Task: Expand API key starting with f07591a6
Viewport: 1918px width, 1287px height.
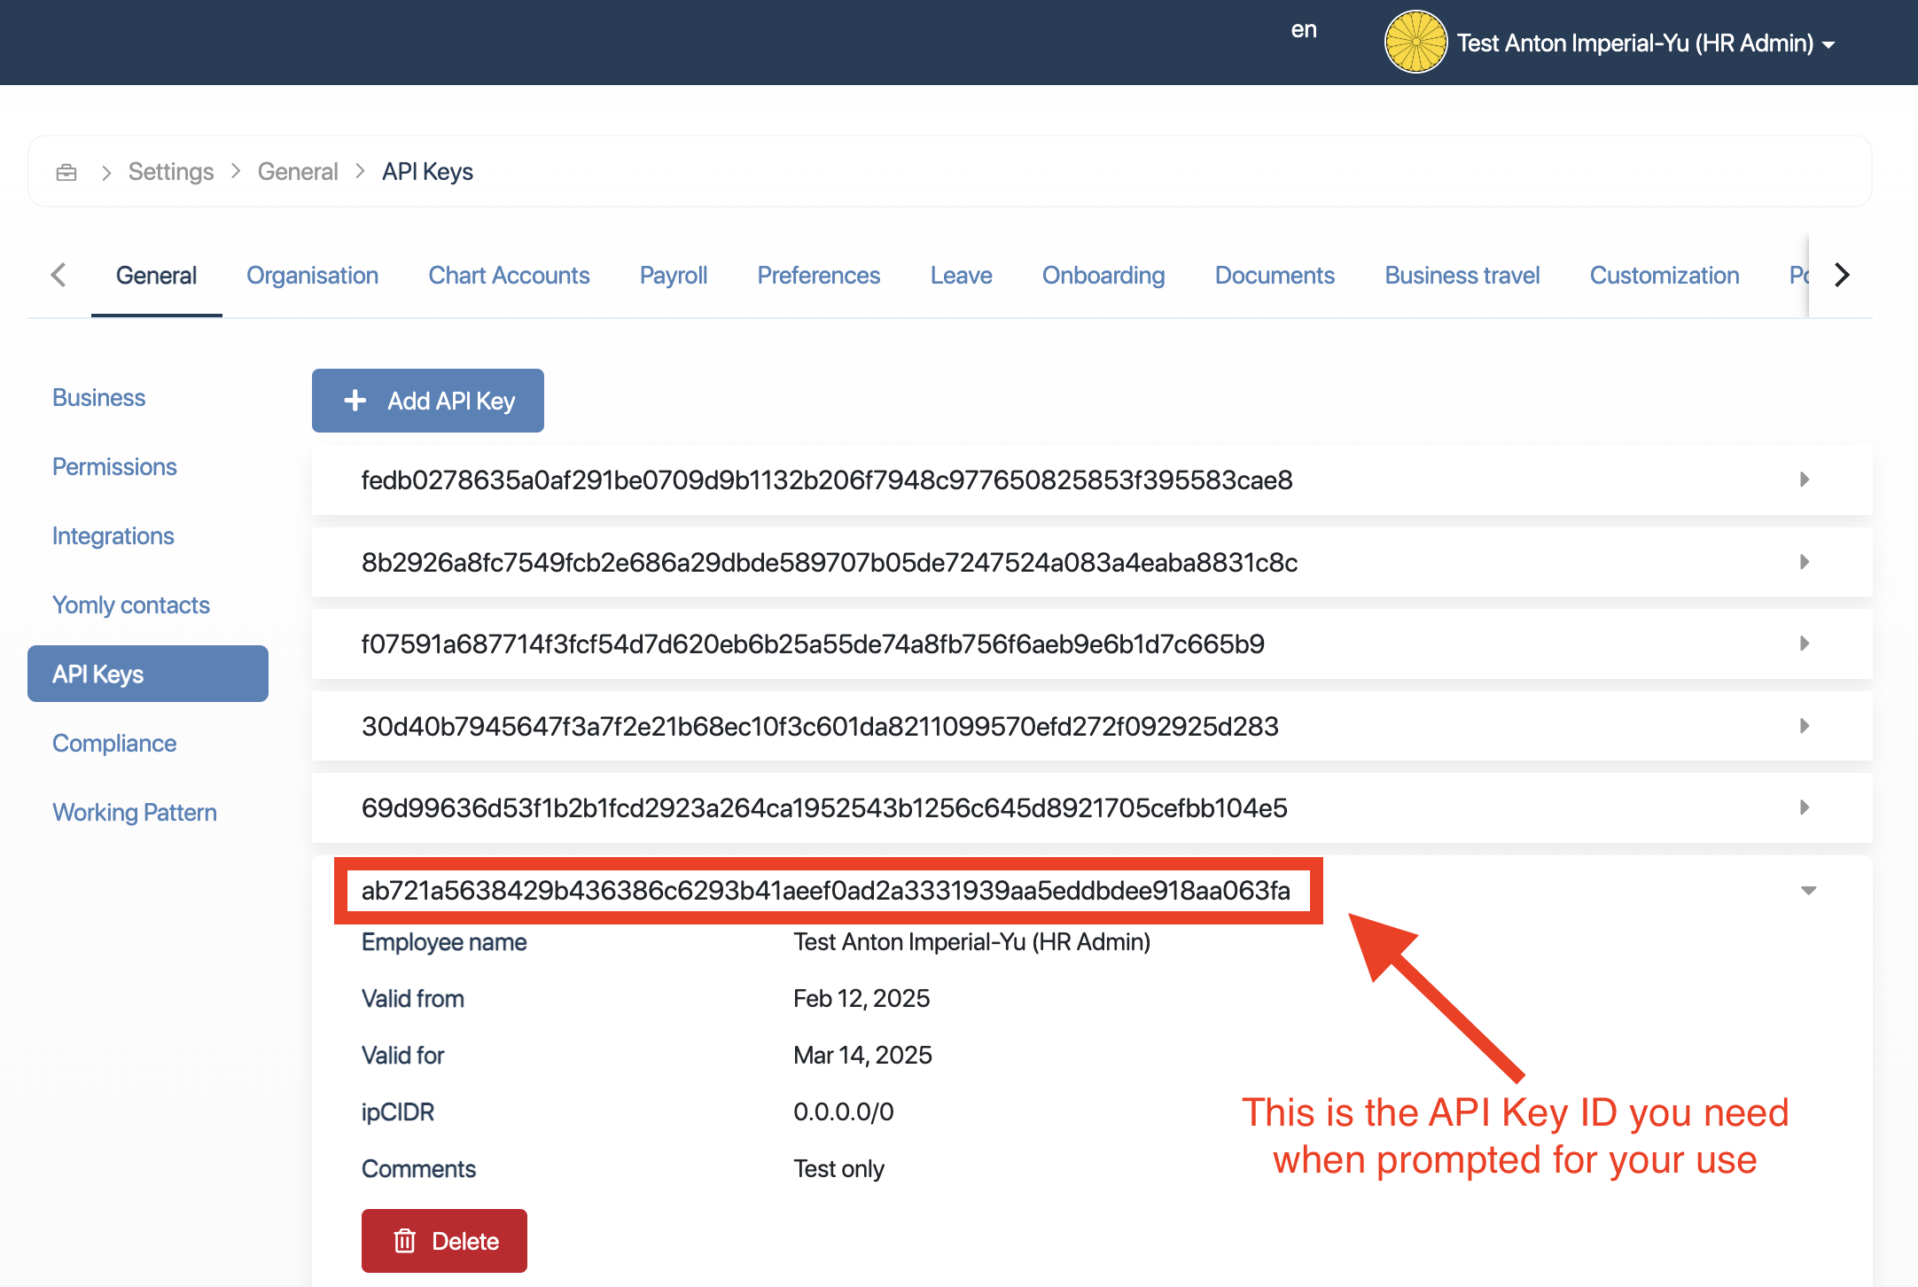Action: tap(1804, 643)
